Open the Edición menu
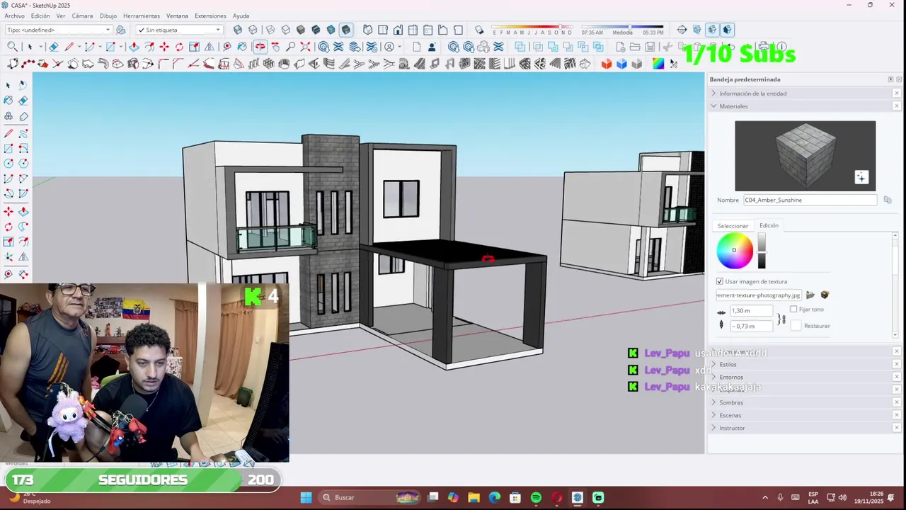The width and height of the screenshot is (906, 510). [40, 16]
